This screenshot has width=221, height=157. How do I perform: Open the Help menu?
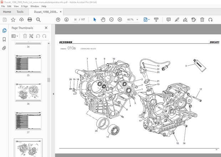click(x=44, y=6)
